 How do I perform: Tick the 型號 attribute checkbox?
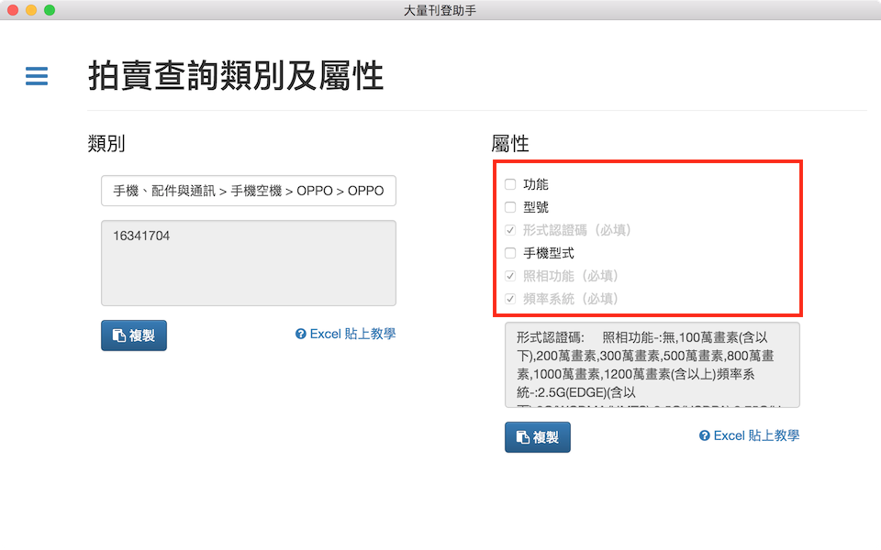click(x=510, y=207)
